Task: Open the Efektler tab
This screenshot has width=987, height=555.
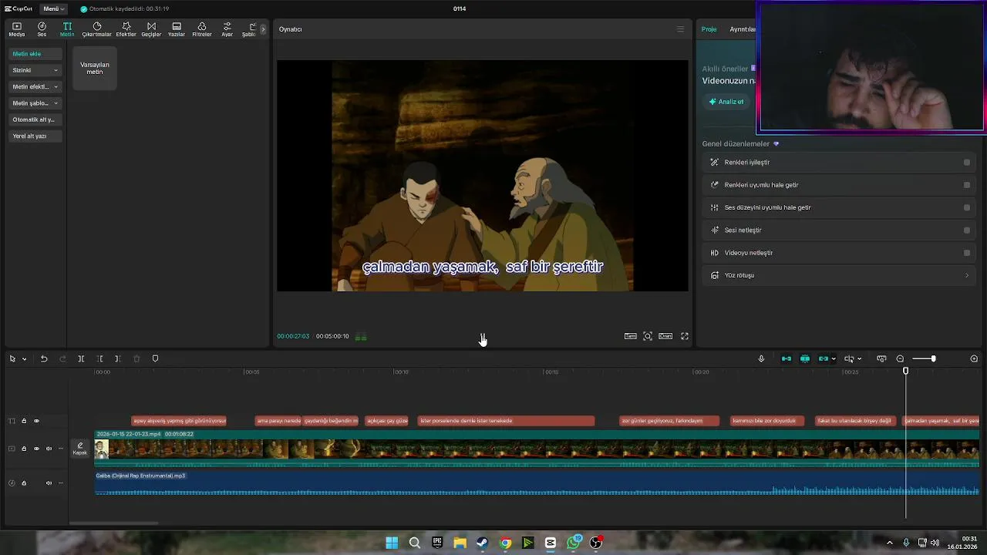Action: click(126, 29)
